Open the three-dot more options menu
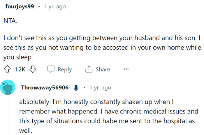 [126, 69]
